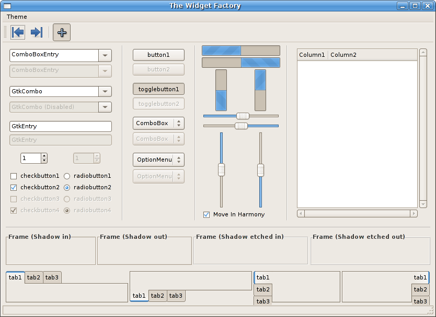The width and height of the screenshot is (436, 317).
Task: Click button1
Action: point(158,55)
